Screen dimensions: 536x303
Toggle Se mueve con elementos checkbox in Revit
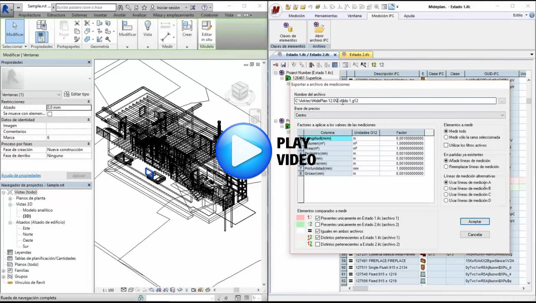(x=50, y=114)
